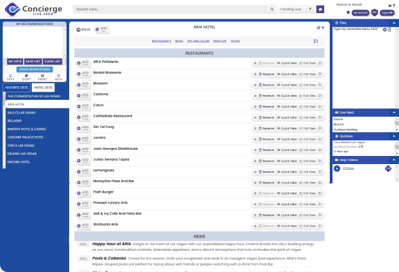Open the shield badge icon in header
This screenshot has height=272, width=399.
374,12
